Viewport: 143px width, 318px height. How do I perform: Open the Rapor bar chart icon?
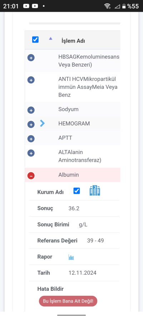click(x=71, y=257)
